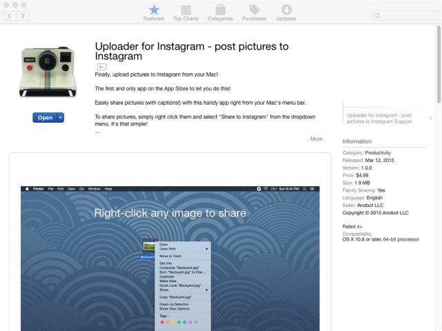Click View in the screenshot menu bar

point(71,189)
